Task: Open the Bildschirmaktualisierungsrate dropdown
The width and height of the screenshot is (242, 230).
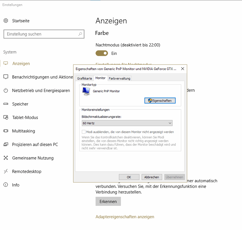Action: [x=127, y=123]
